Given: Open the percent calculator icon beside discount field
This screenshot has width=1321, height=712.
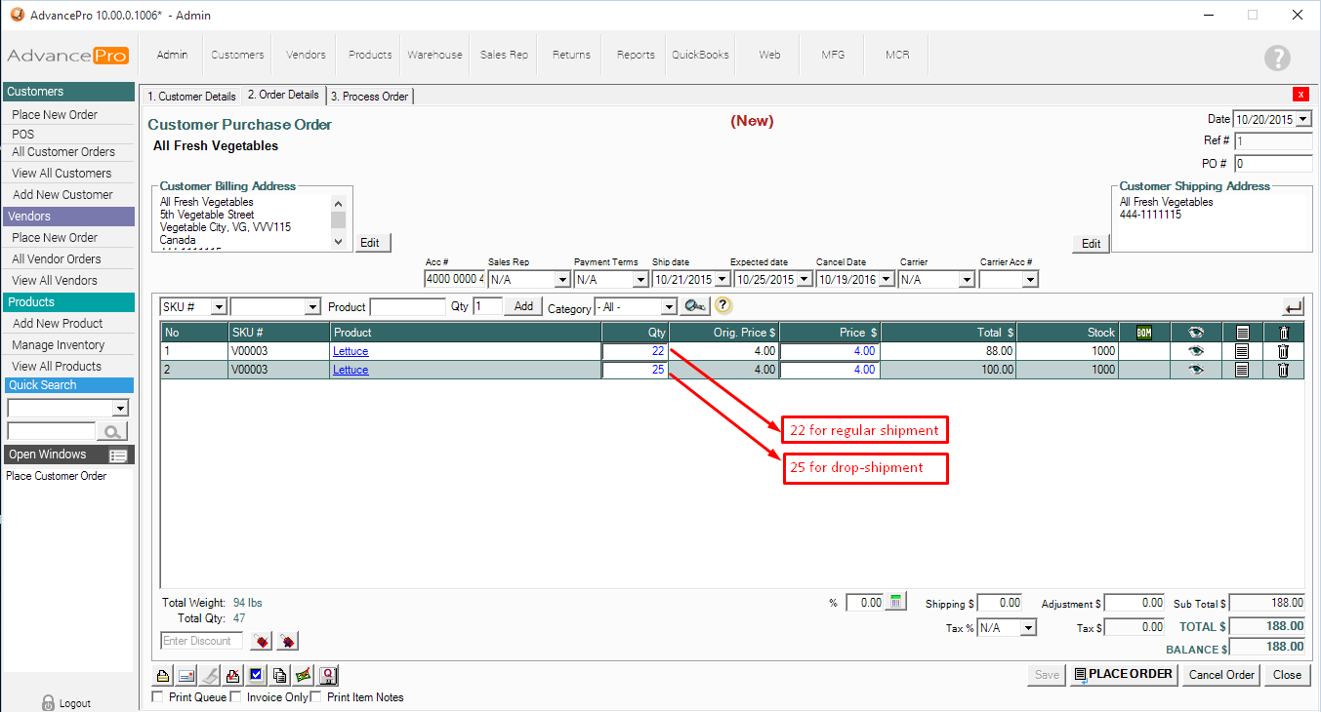Looking at the screenshot, I should [x=896, y=603].
